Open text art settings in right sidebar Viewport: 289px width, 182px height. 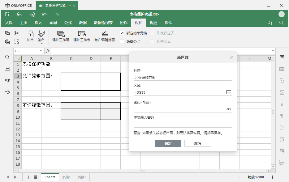[282, 128]
